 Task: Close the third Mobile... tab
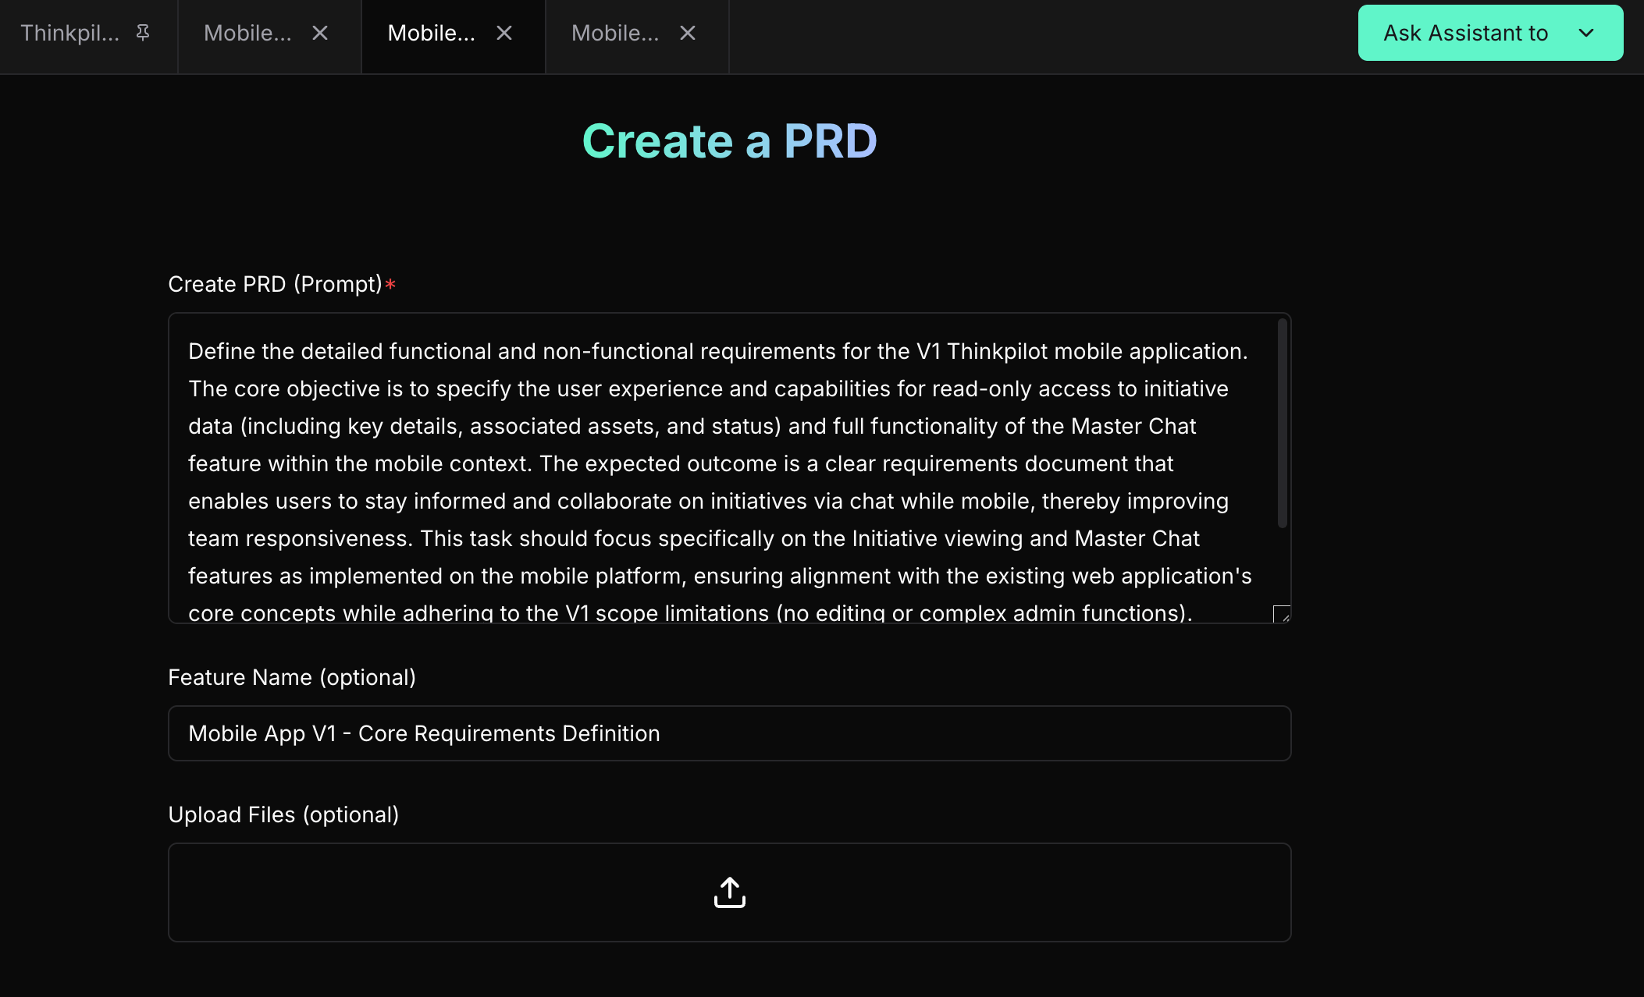[x=688, y=33]
